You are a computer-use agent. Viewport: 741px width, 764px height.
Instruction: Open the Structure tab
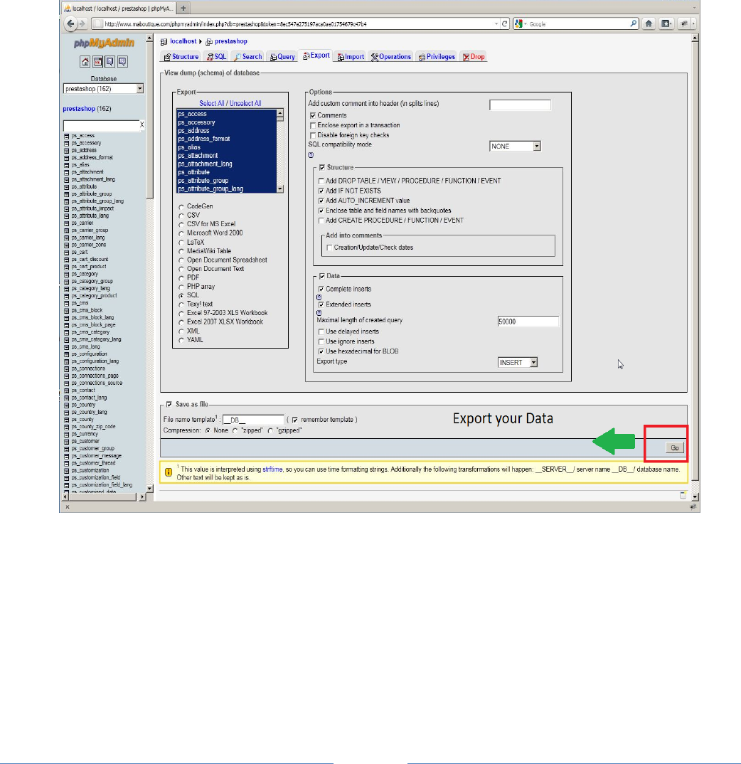[x=181, y=56]
